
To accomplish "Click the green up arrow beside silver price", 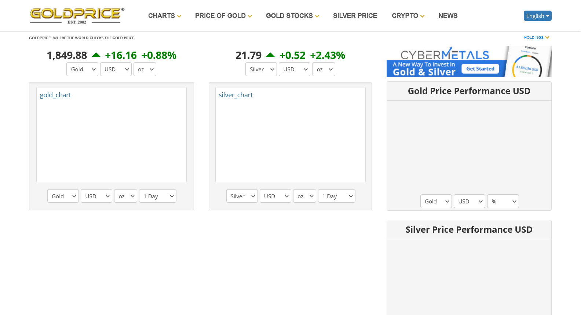I will [x=270, y=55].
